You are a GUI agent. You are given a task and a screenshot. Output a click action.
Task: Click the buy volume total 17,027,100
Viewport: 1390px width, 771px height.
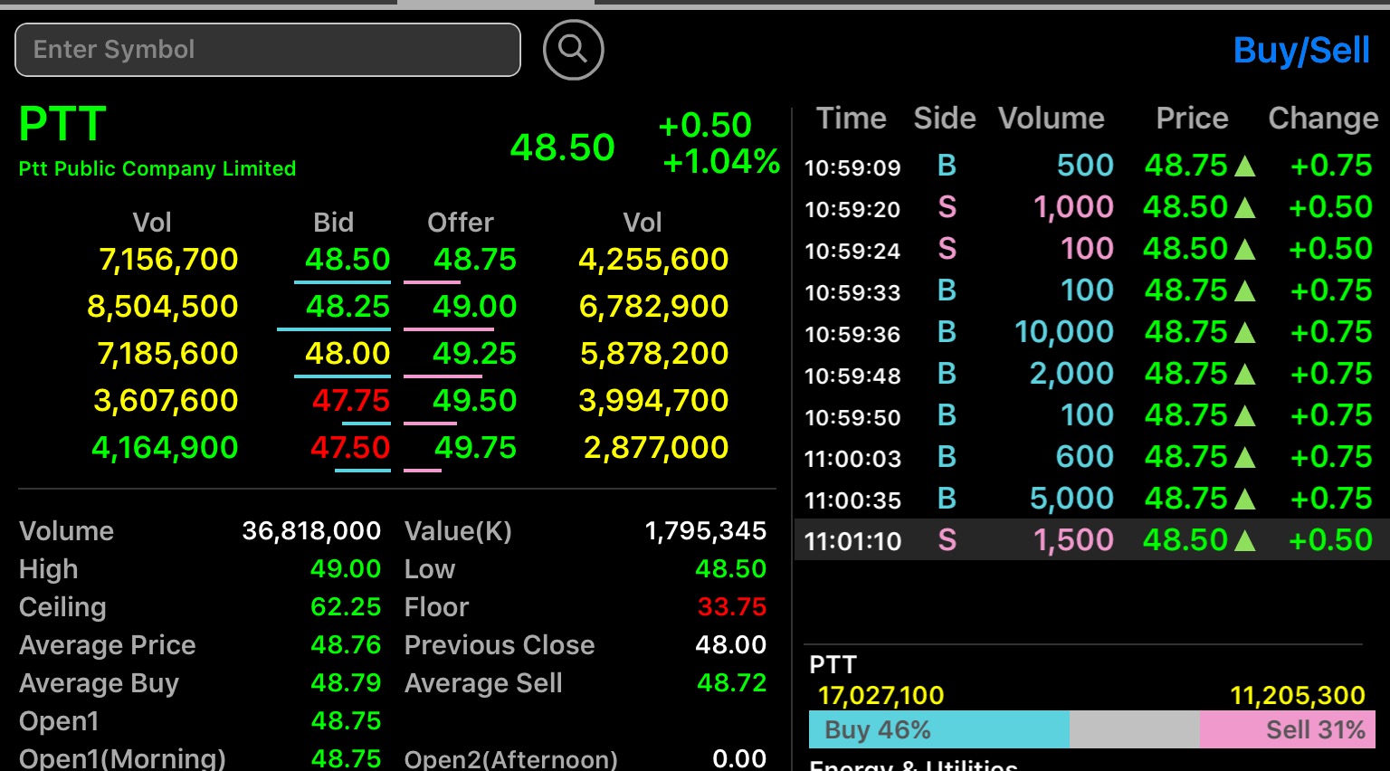pyautogui.click(x=881, y=696)
